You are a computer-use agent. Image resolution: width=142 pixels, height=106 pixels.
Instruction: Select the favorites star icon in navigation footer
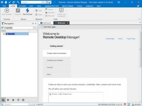click(13, 100)
